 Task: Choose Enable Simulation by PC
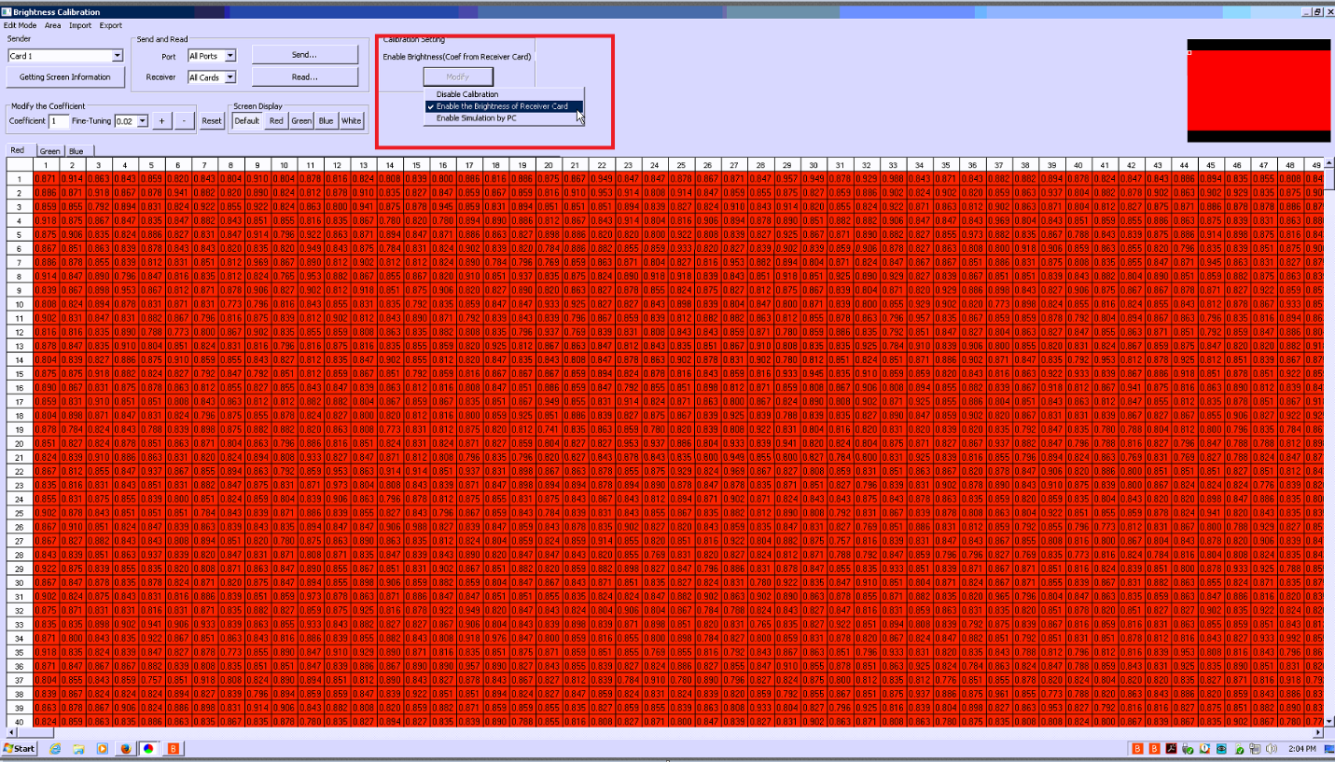pyautogui.click(x=477, y=118)
